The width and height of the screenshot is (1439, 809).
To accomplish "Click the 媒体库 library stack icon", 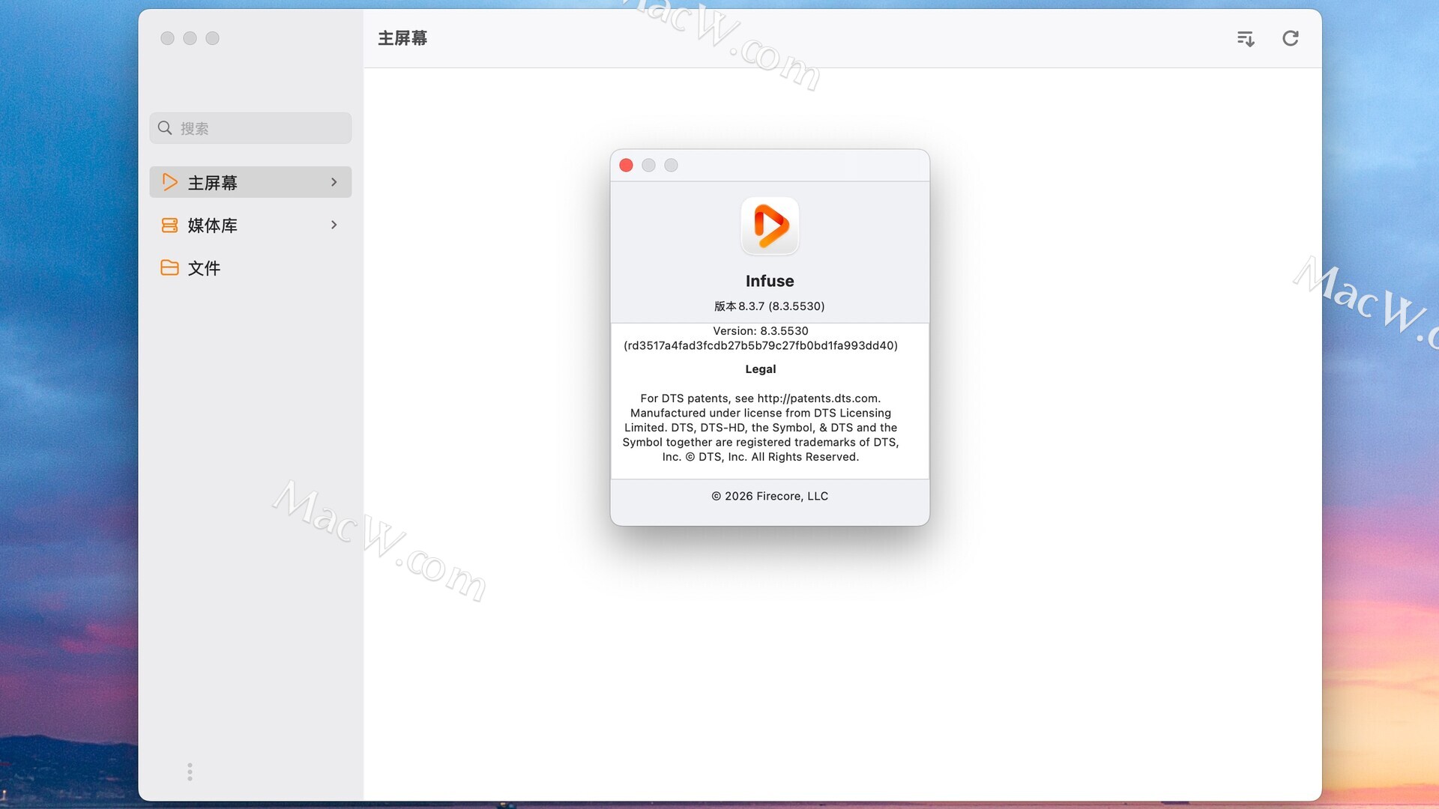I will 170,225.
